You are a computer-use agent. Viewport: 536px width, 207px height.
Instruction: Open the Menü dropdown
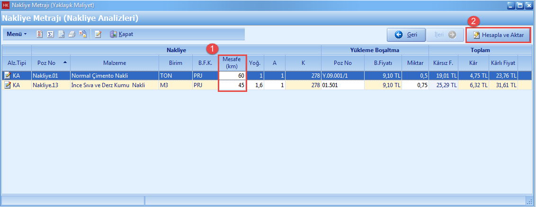(x=17, y=35)
